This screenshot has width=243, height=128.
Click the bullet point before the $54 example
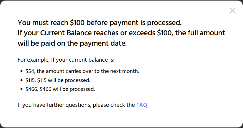pyautogui.click(x=21, y=72)
